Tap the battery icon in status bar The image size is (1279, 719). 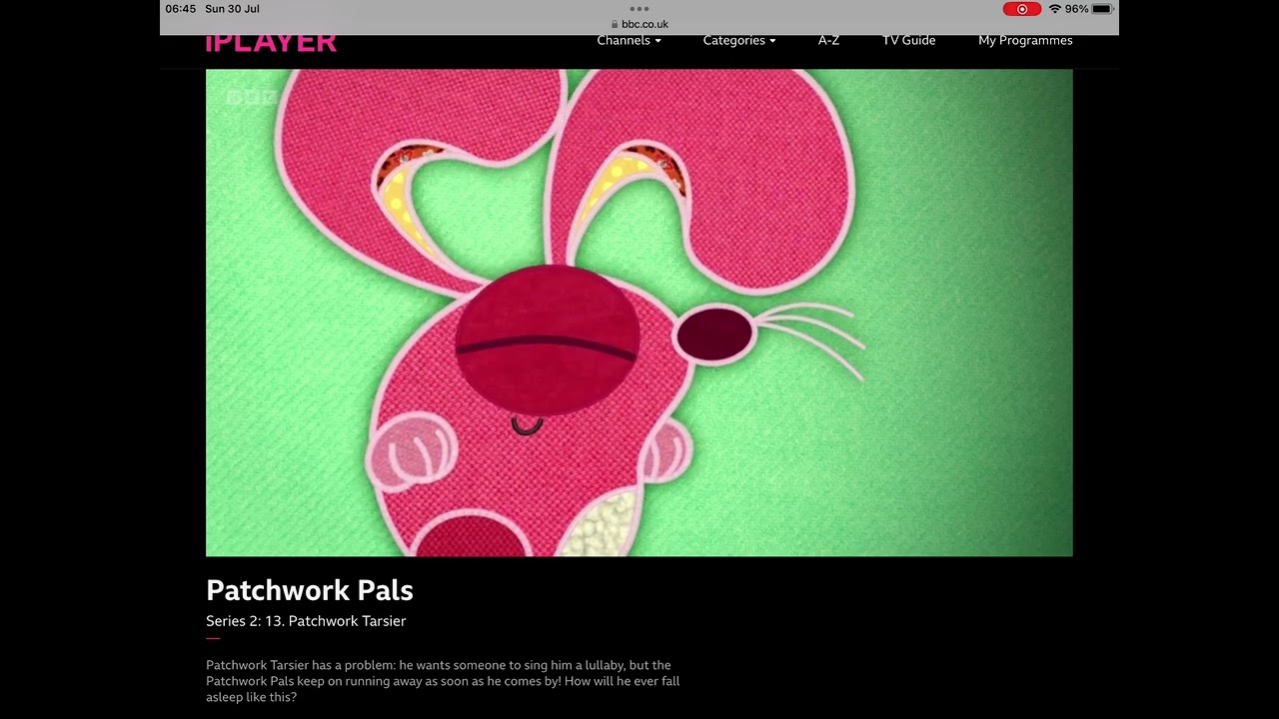(x=1102, y=9)
